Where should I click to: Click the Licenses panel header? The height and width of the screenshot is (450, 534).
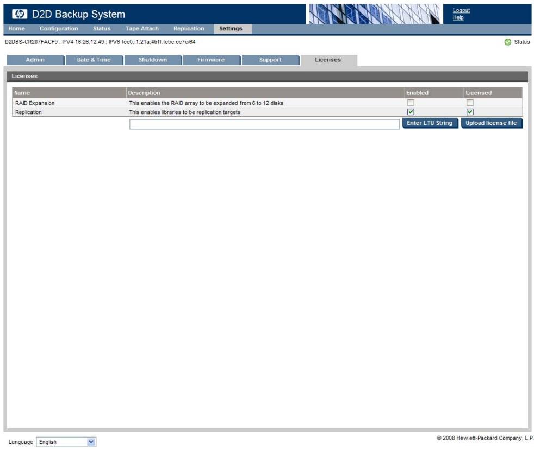pos(268,76)
